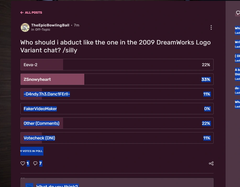Open TheEpicBowlingBall's profile avatar
Image resolution: width=240 pixels, height=187 pixels.
(x=25, y=27)
